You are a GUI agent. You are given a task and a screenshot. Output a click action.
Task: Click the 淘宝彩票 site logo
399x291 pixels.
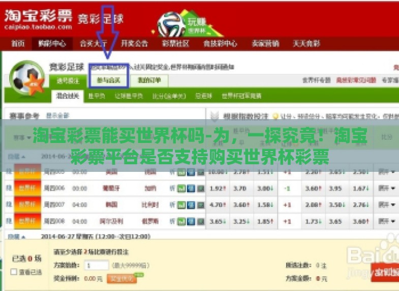coord(39,20)
